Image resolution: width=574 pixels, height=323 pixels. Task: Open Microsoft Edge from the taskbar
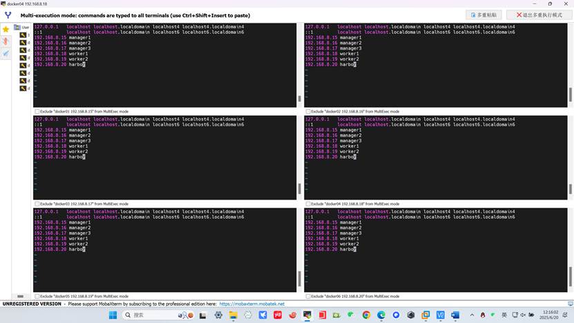[x=381, y=315]
